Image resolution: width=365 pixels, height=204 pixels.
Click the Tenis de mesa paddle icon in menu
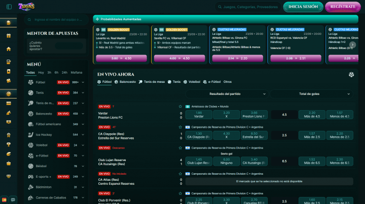tap(31, 103)
